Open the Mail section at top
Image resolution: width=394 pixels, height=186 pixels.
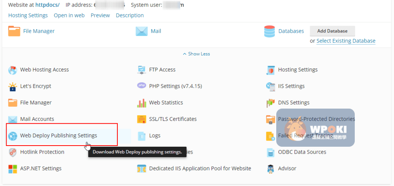pos(156,31)
